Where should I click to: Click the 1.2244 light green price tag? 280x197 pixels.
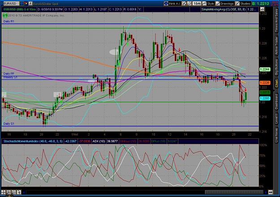tap(265, 70)
